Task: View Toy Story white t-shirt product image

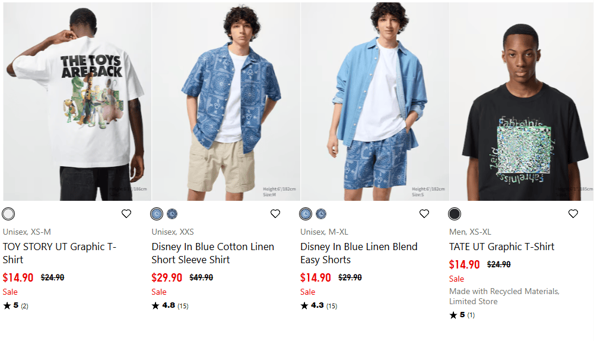Action: (77, 102)
